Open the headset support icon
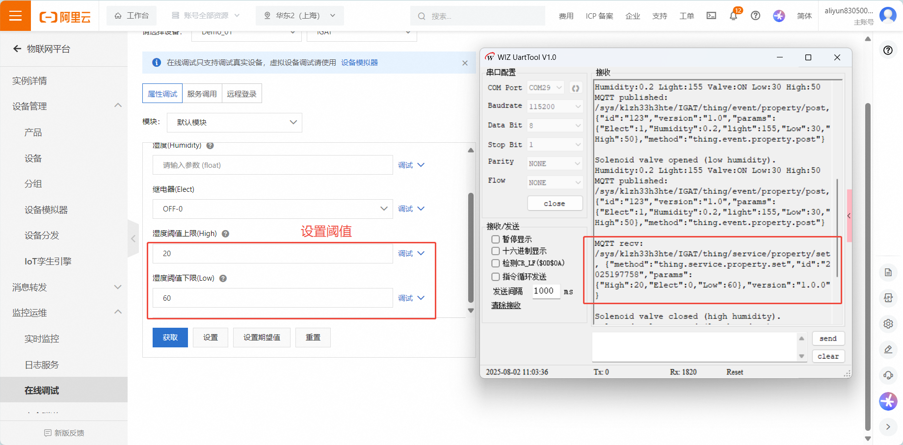The image size is (903, 445). click(888, 375)
